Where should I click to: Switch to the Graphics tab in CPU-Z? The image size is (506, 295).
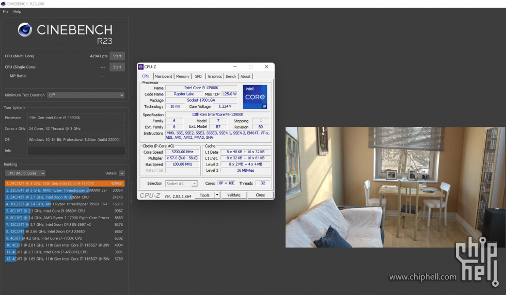click(215, 76)
